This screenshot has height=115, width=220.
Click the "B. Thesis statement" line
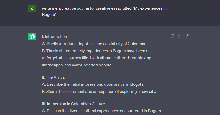pos(96,51)
